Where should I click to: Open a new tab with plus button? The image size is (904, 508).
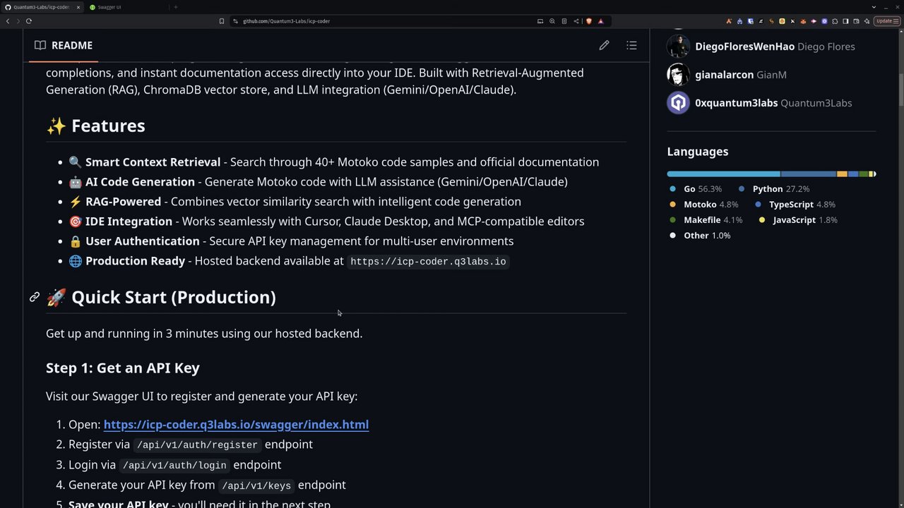coord(176,7)
